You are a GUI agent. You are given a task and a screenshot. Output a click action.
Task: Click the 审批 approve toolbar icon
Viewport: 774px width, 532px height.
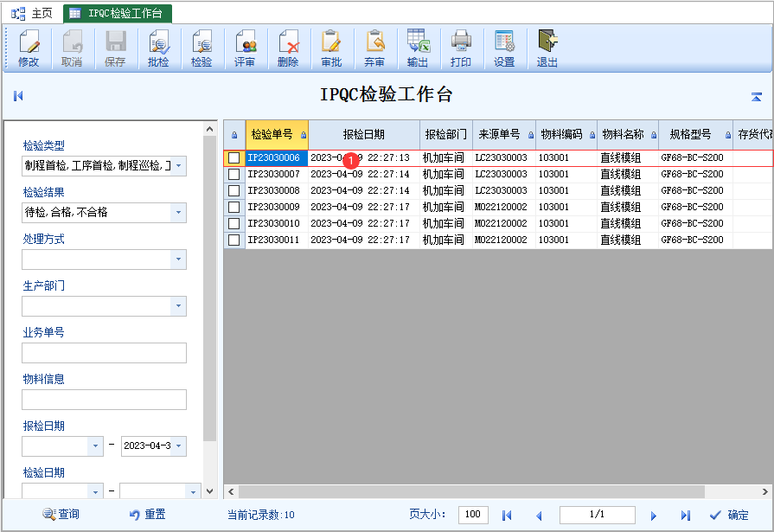click(x=331, y=48)
